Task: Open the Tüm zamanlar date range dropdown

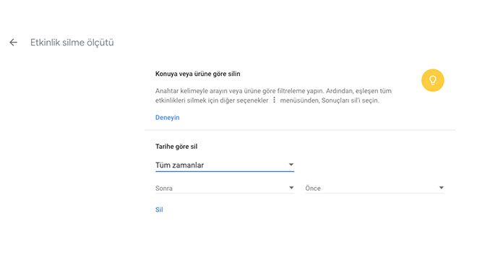Action: pos(225,165)
